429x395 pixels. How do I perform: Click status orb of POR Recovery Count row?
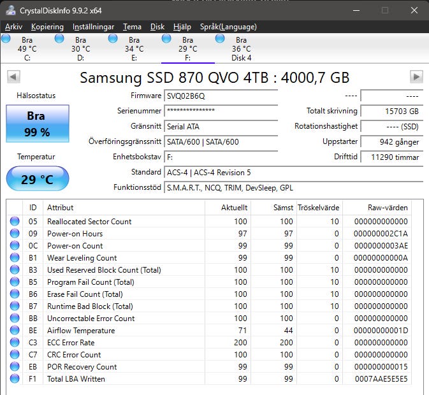coord(15,366)
